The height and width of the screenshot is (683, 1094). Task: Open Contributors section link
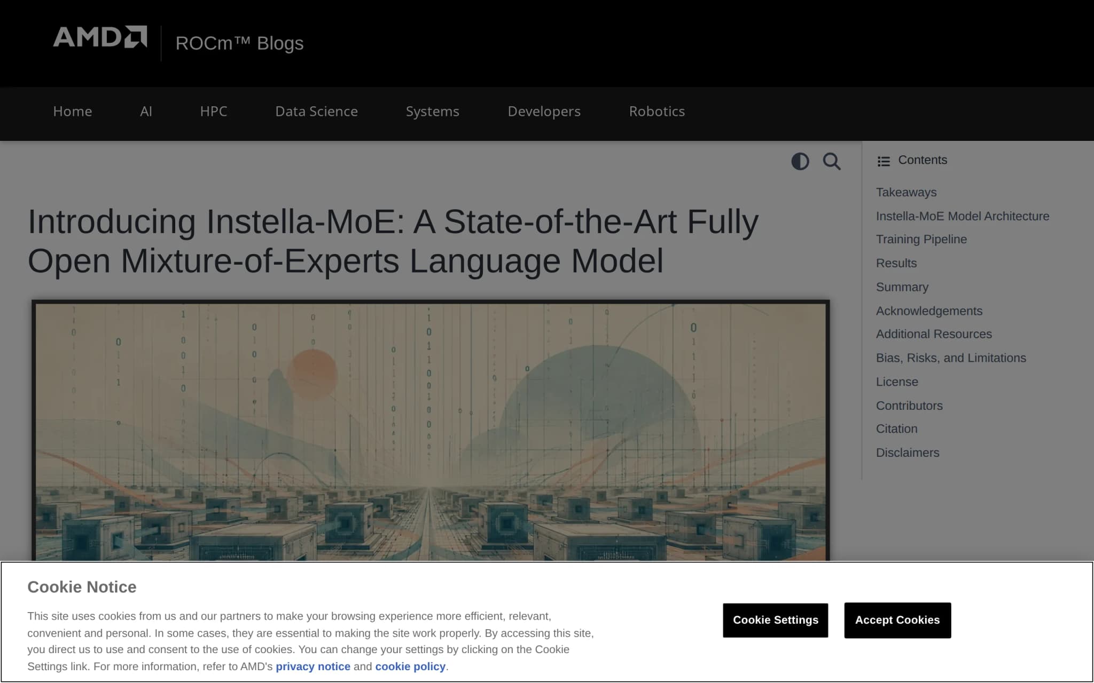pyautogui.click(x=909, y=406)
